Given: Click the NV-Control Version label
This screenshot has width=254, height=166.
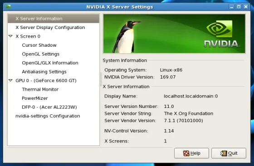Looking at the screenshot, I should (x=126, y=131).
